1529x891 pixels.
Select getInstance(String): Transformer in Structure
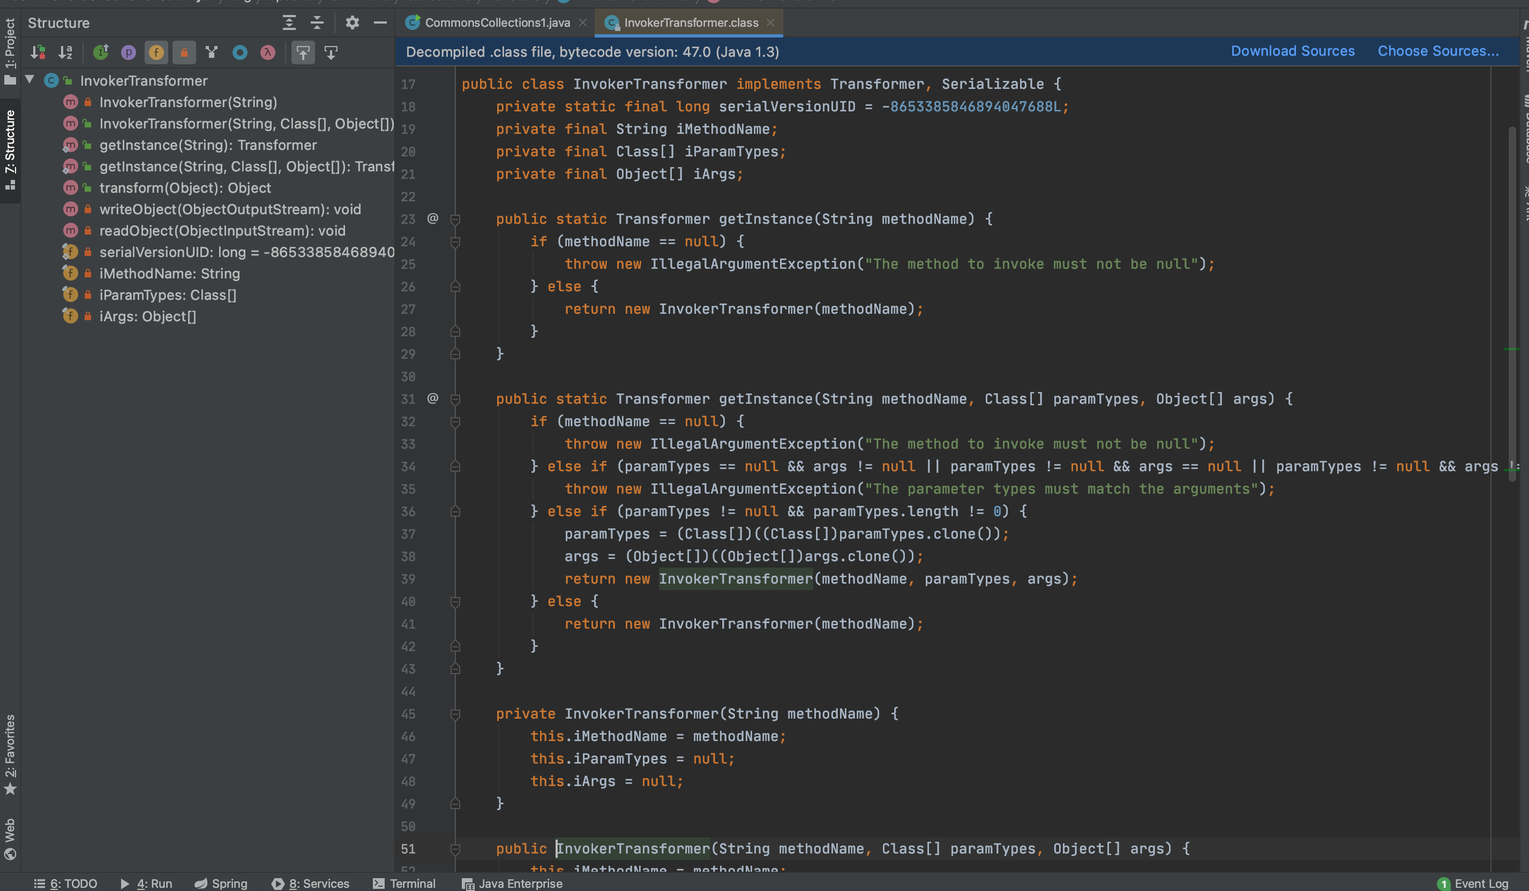208,145
